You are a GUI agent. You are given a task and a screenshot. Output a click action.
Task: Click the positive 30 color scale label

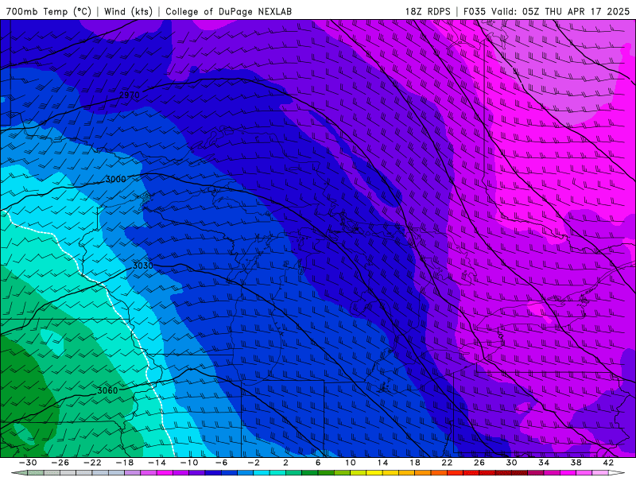click(511, 463)
